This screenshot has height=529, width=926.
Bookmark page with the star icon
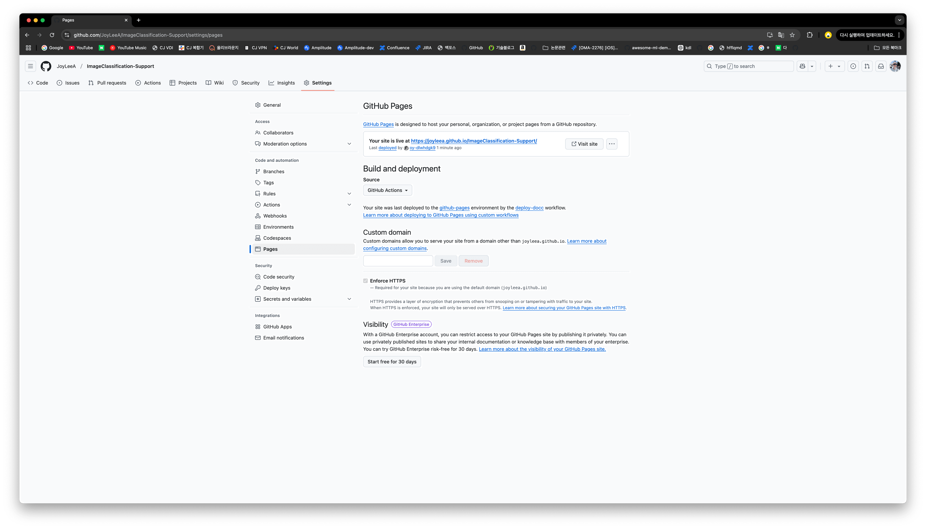pos(792,35)
